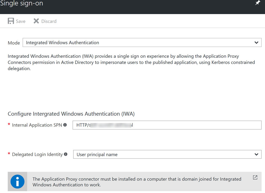265x193 pixels.
Task: Click the blue information circle icon
Action: click(x=17, y=182)
